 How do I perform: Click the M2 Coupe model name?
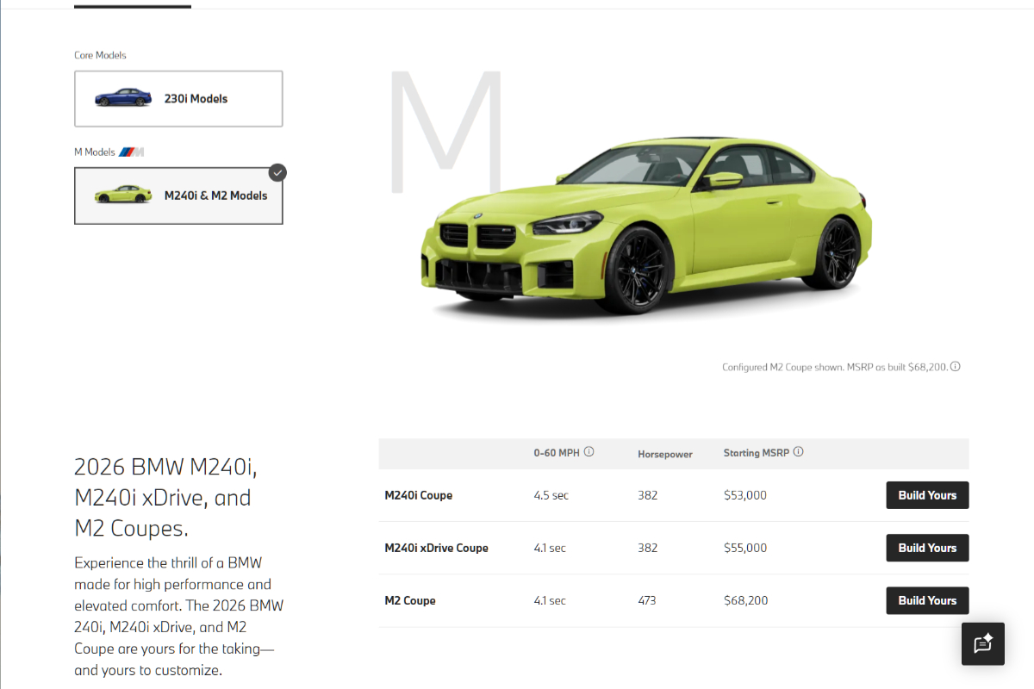tap(409, 600)
